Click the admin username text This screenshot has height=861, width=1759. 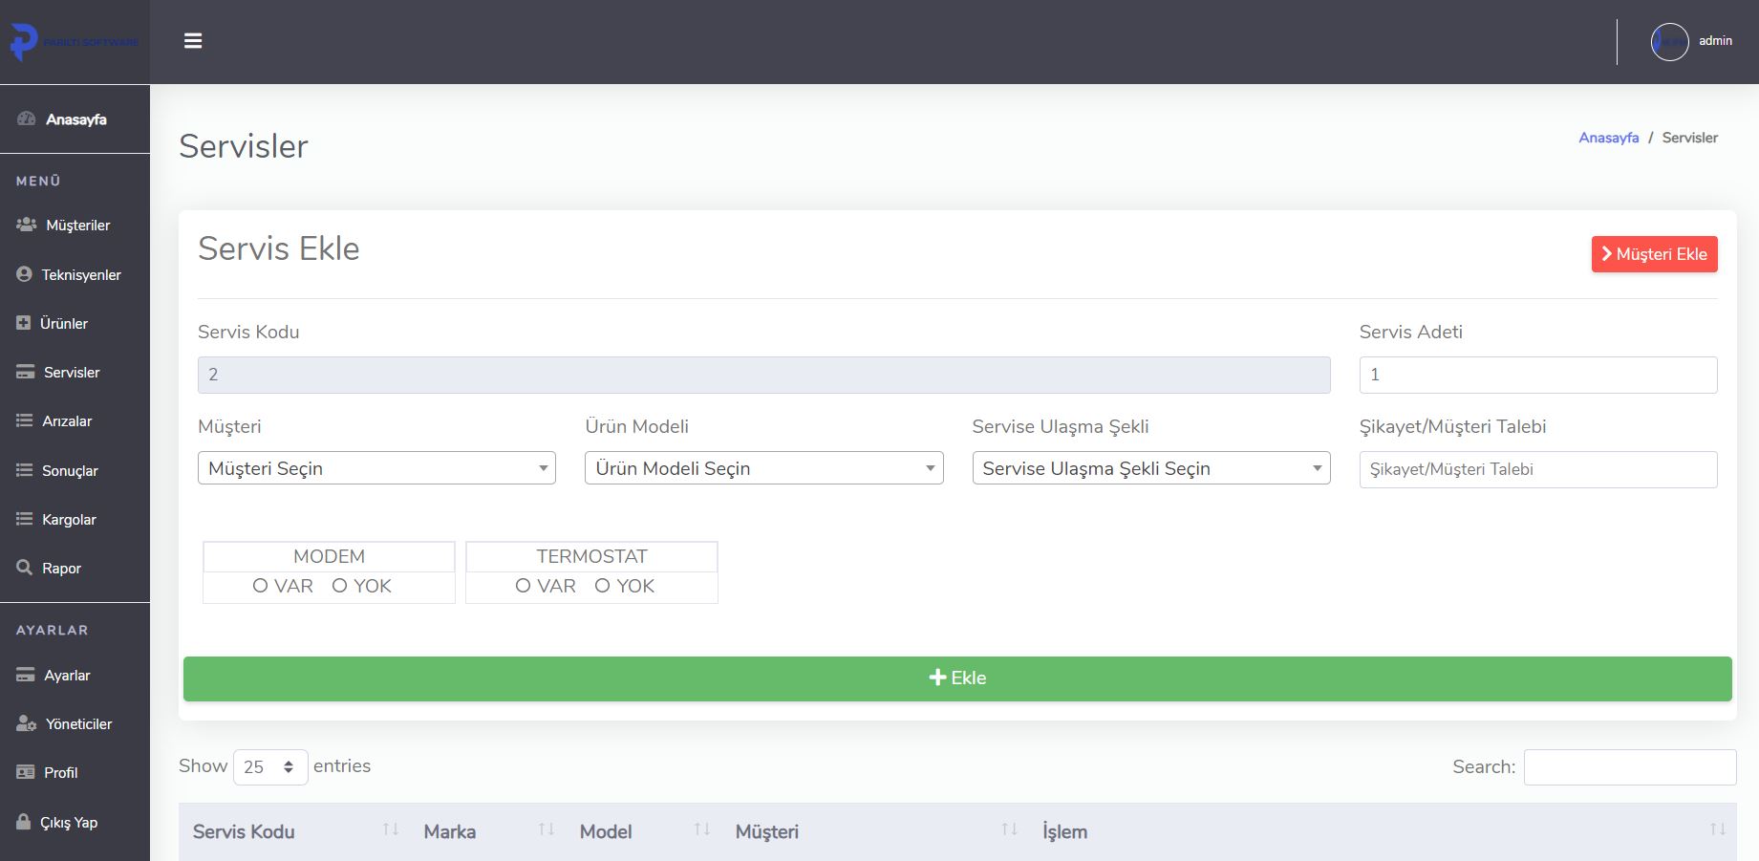coord(1715,41)
